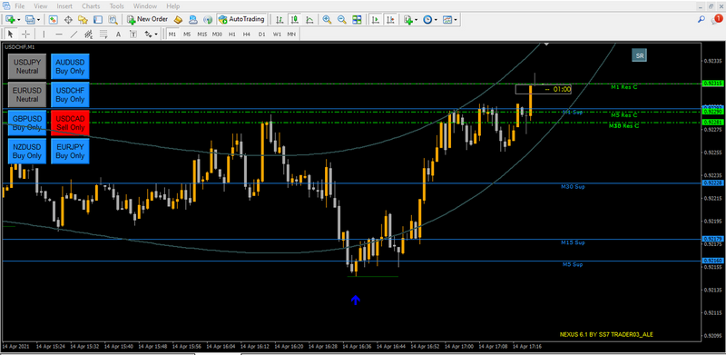Screen dimensions: 726x355
Task: Zoom out of the chart
Action: pyautogui.click(x=342, y=19)
